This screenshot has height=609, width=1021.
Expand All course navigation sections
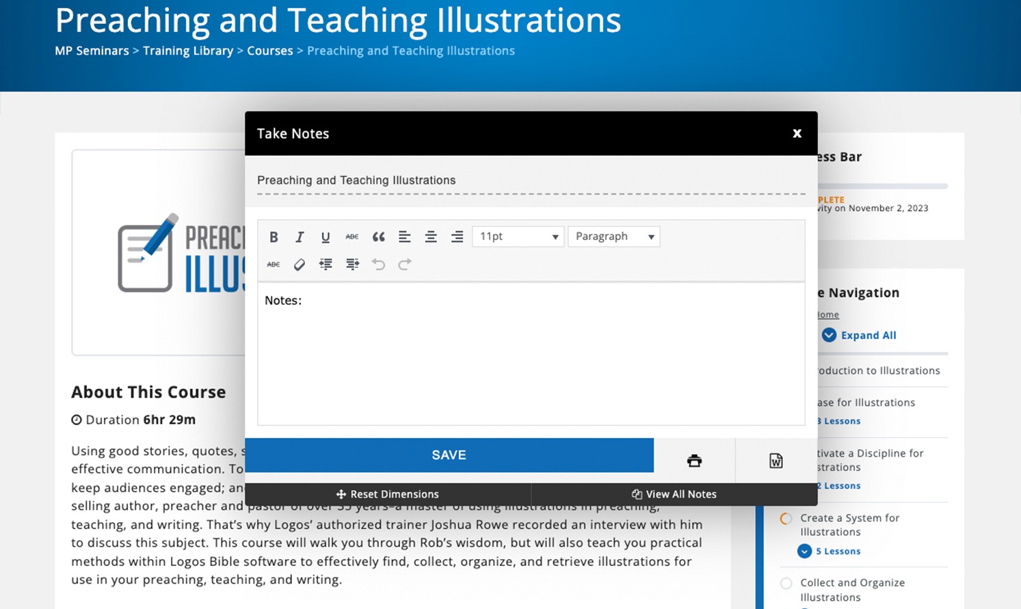[860, 335]
